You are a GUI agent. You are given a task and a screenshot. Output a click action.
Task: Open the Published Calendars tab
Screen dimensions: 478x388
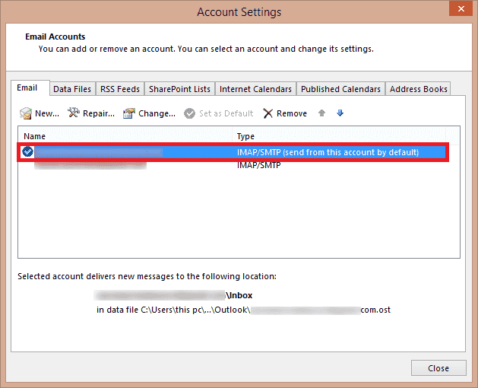tap(340, 89)
